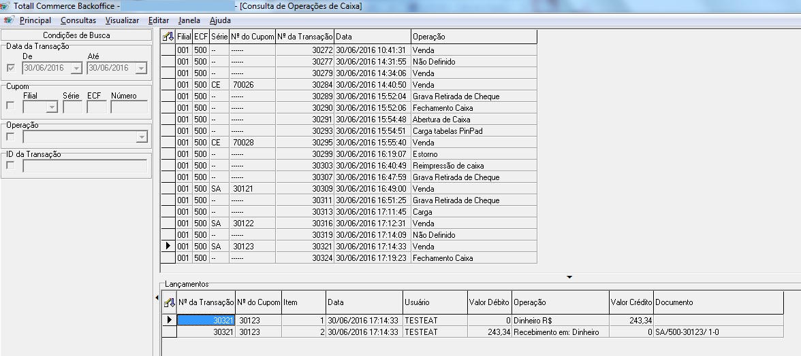Toggle the Data da Transação checkbox
Viewport: 801px width, 356px height.
11,68
